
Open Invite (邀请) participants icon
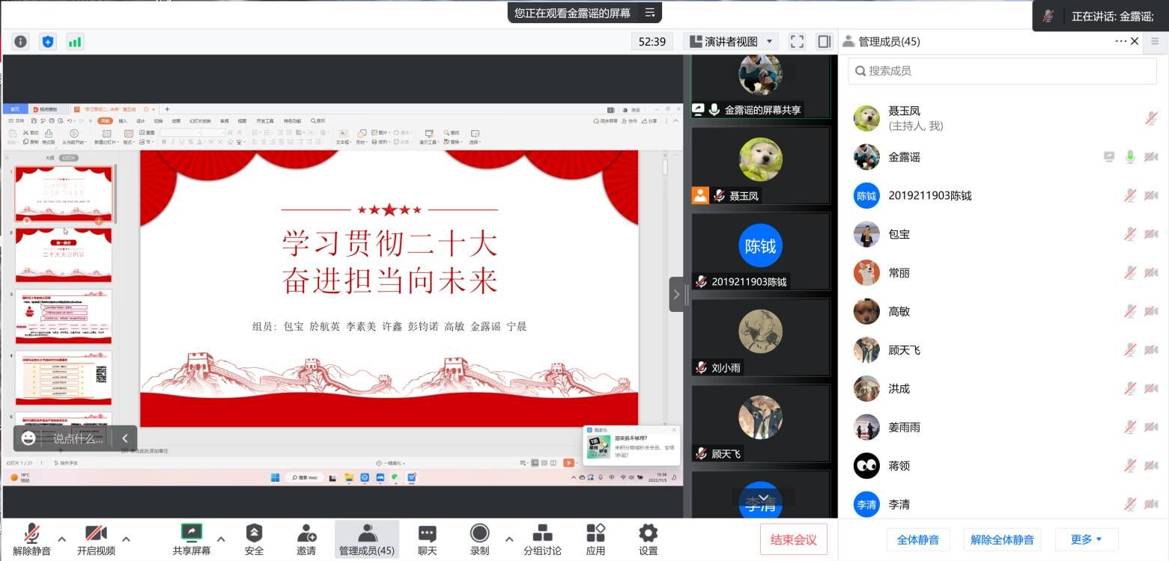click(306, 539)
